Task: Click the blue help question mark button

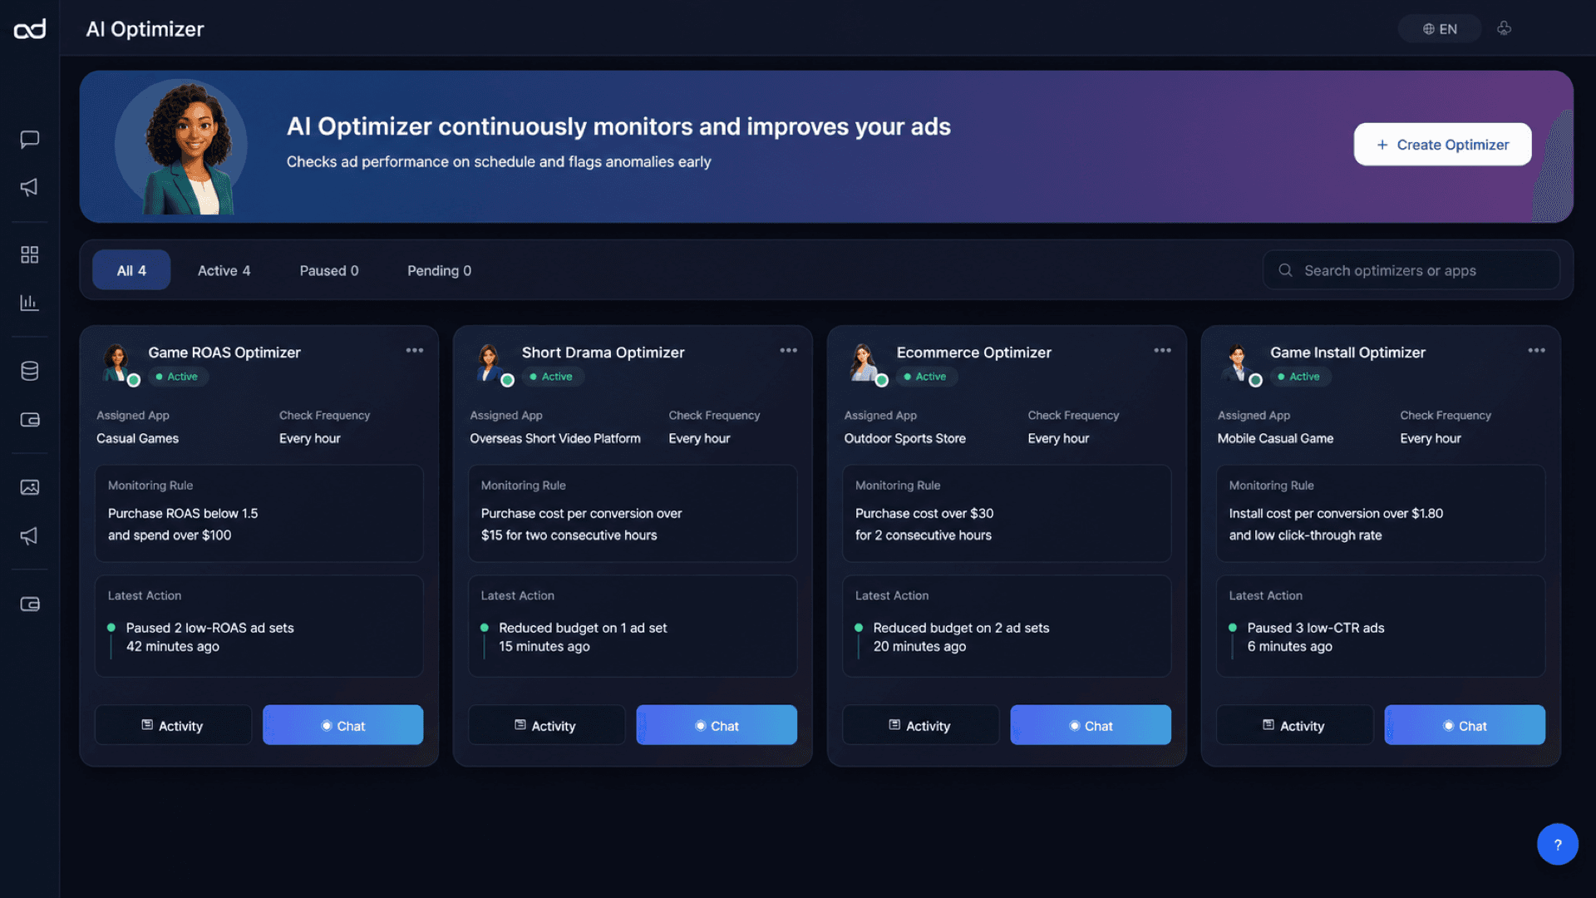Action: (1558, 844)
